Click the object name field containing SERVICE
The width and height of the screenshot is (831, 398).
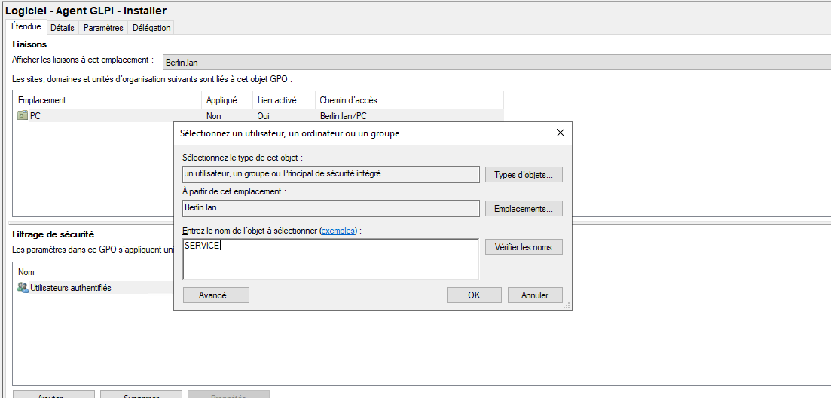(330, 259)
